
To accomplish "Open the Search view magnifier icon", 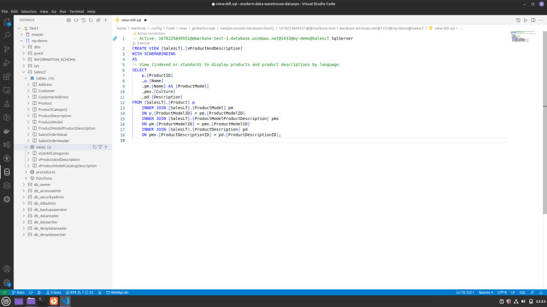I will click(x=7, y=35).
